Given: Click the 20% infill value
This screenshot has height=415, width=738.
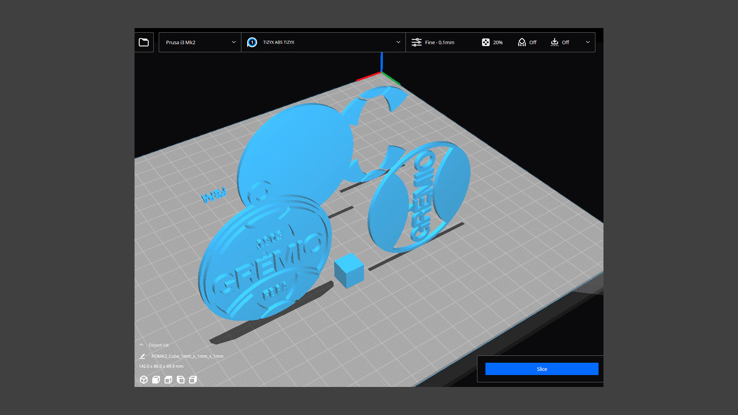Looking at the screenshot, I should pyautogui.click(x=498, y=42).
